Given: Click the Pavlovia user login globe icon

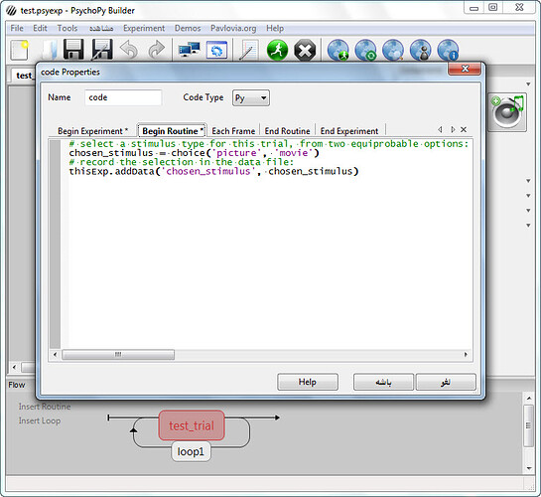Looking at the screenshot, I should click(x=421, y=51).
